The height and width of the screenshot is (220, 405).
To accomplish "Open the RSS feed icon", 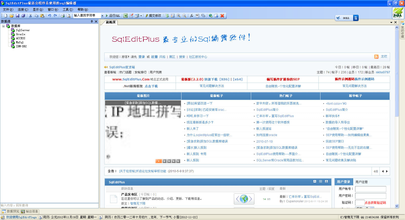I will [x=376, y=57].
